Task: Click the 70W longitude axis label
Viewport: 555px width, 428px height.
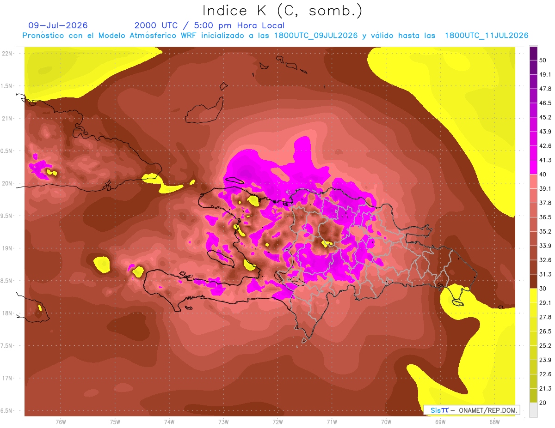Action: click(x=386, y=422)
